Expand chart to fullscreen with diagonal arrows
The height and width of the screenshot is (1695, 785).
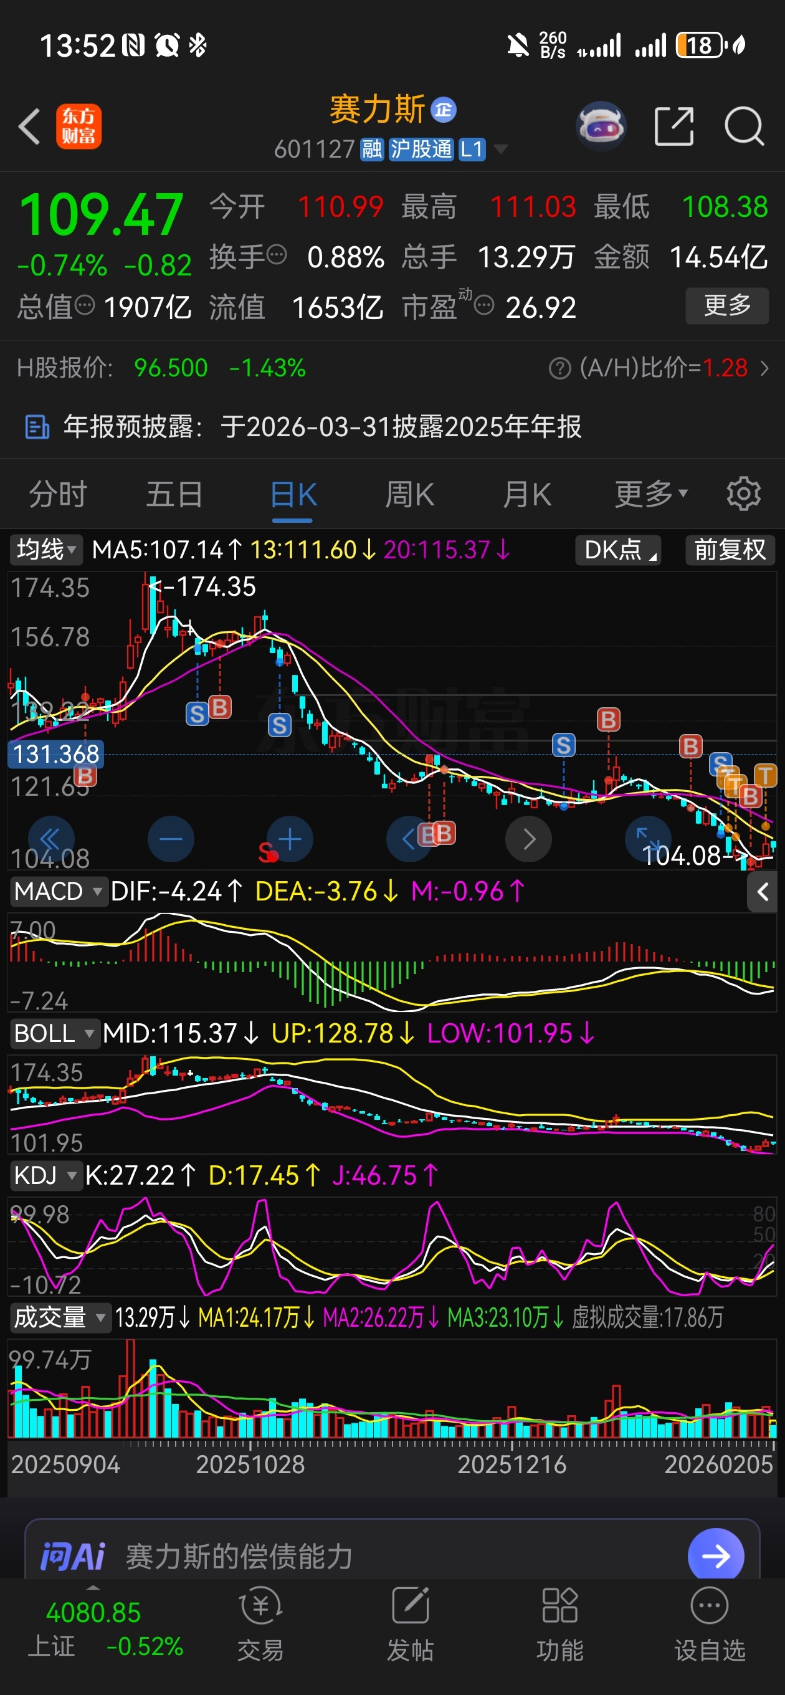point(647,839)
